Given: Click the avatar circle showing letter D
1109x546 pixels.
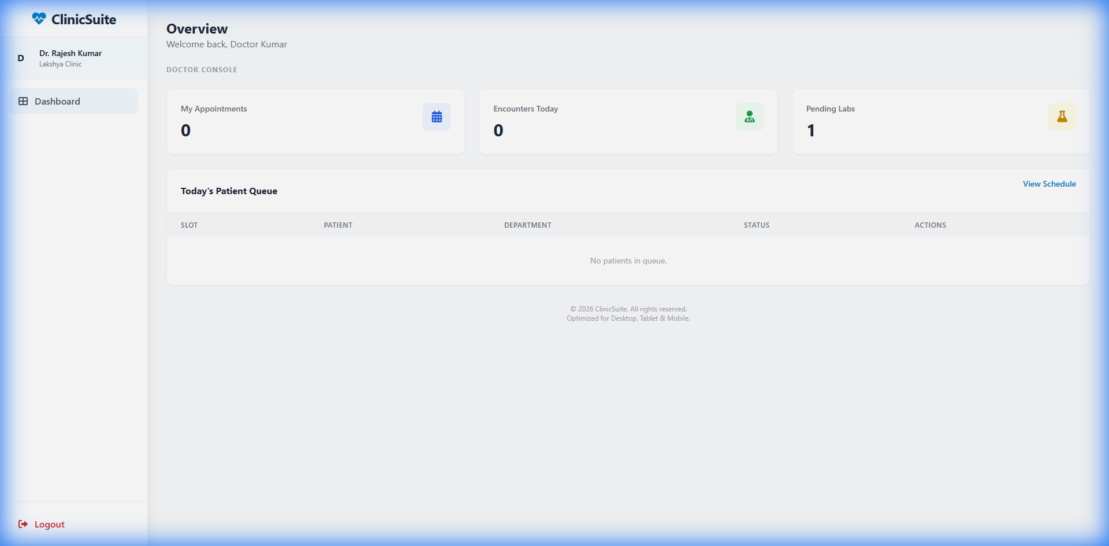Looking at the screenshot, I should pos(21,58).
